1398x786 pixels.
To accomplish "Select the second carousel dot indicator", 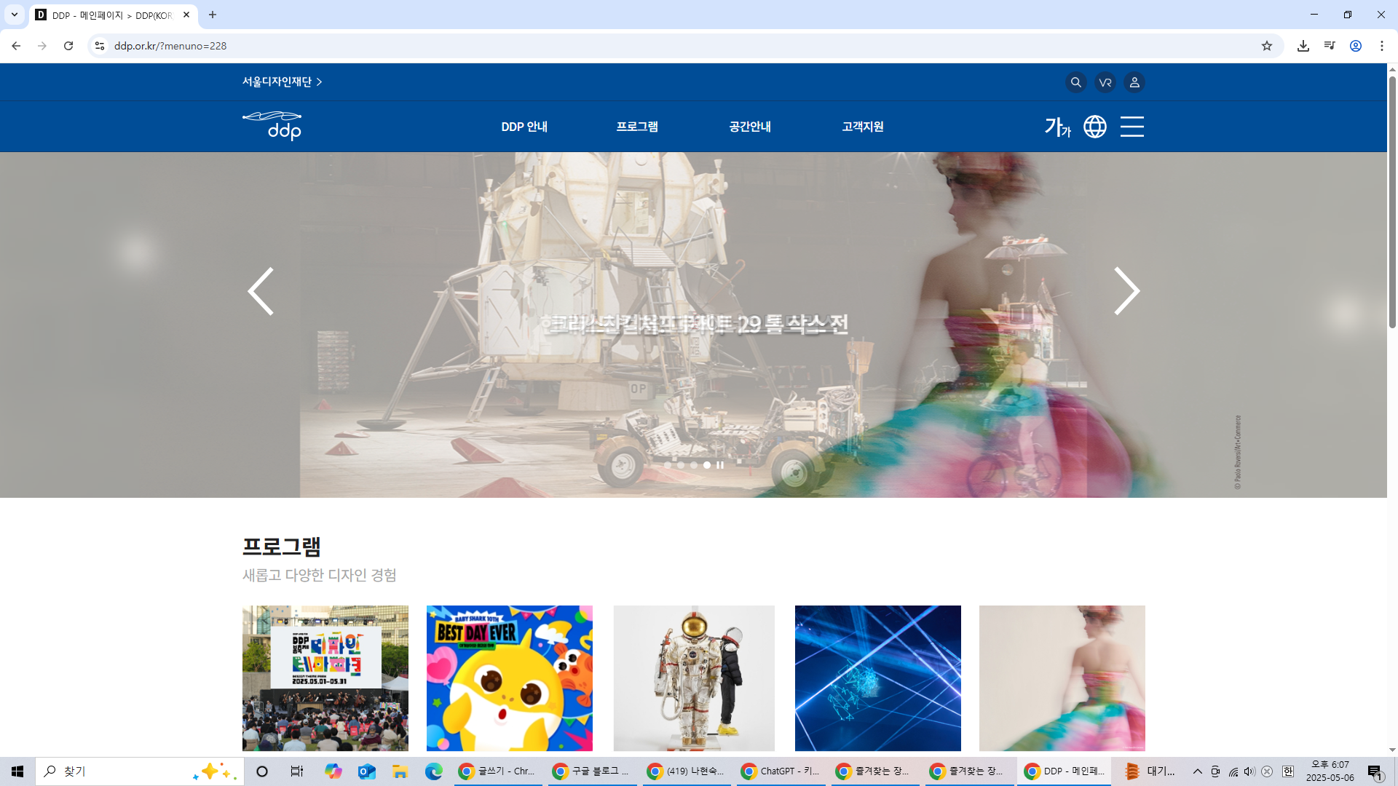I will [x=681, y=465].
